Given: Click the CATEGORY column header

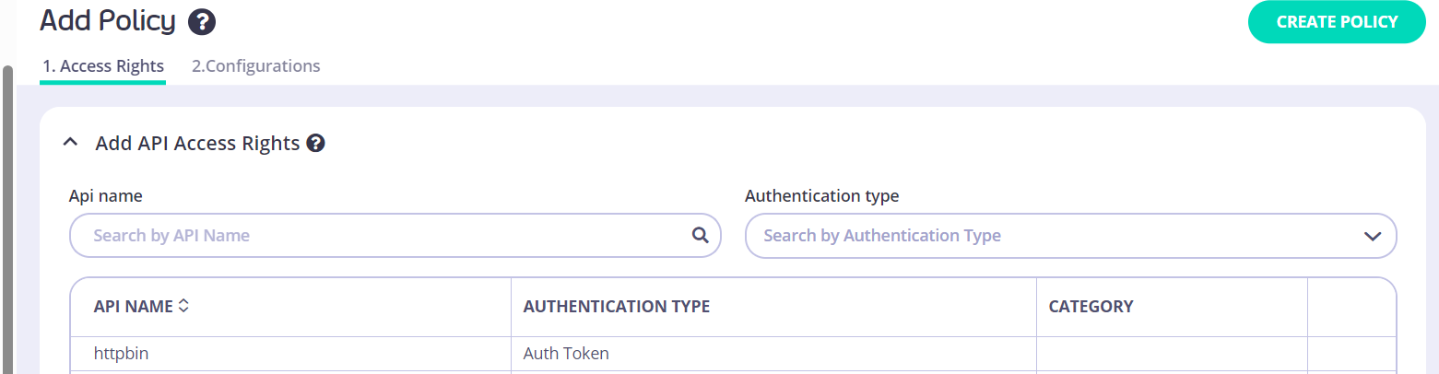Looking at the screenshot, I should pyautogui.click(x=1091, y=307).
